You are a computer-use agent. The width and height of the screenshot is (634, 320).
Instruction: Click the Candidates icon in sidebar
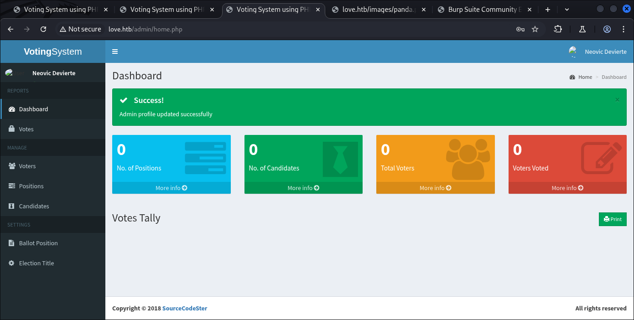(x=12, y=206)
